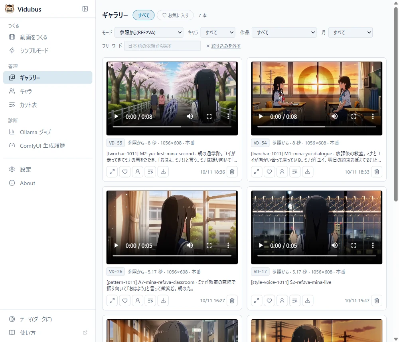Collapse the sidebar panel icon

pos(85,9)
